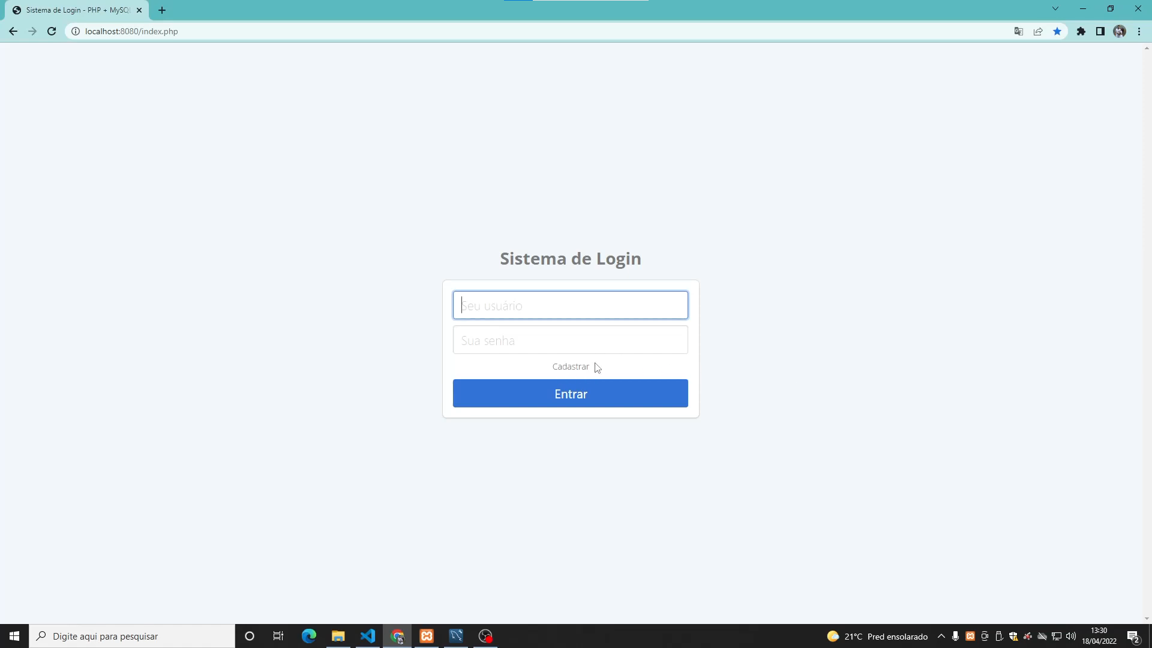
Task: Open the volume control slider
Action: tap(1072, 636)
